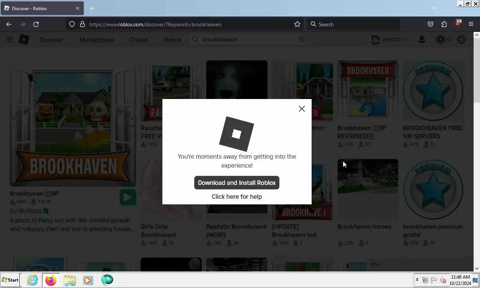Show hidden tray icons arrow
This screenshot has height=288, width=480.
417,280
